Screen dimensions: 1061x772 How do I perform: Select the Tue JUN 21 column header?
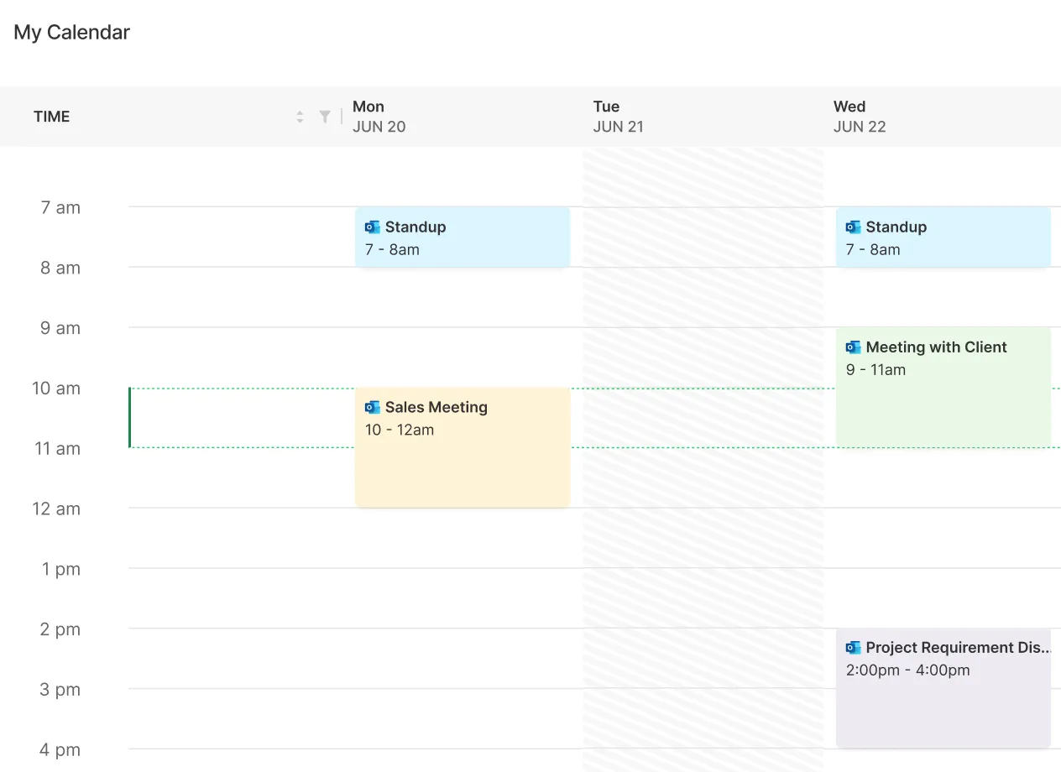(x=618, y=117)
